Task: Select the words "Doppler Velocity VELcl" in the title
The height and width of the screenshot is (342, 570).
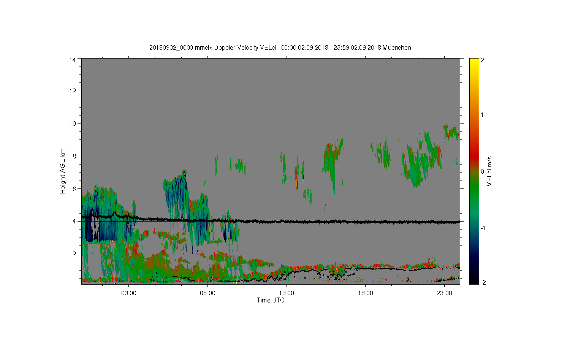Action: pyautogui.click(x=245, y=48)
